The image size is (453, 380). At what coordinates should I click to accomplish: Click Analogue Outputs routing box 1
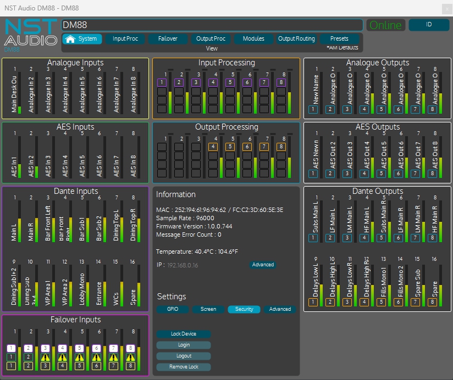coord(313,109)
